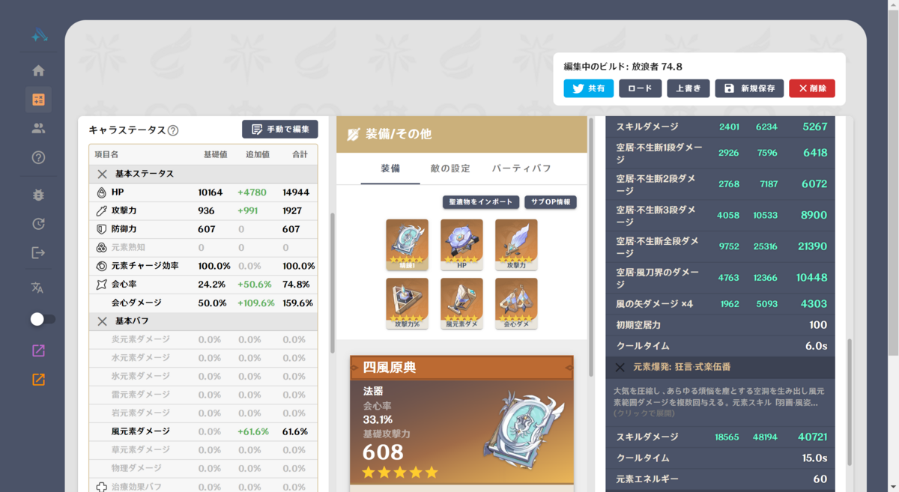
Task: Click the 空居·不生断全段ダメージ row
Action: point(720,246)
